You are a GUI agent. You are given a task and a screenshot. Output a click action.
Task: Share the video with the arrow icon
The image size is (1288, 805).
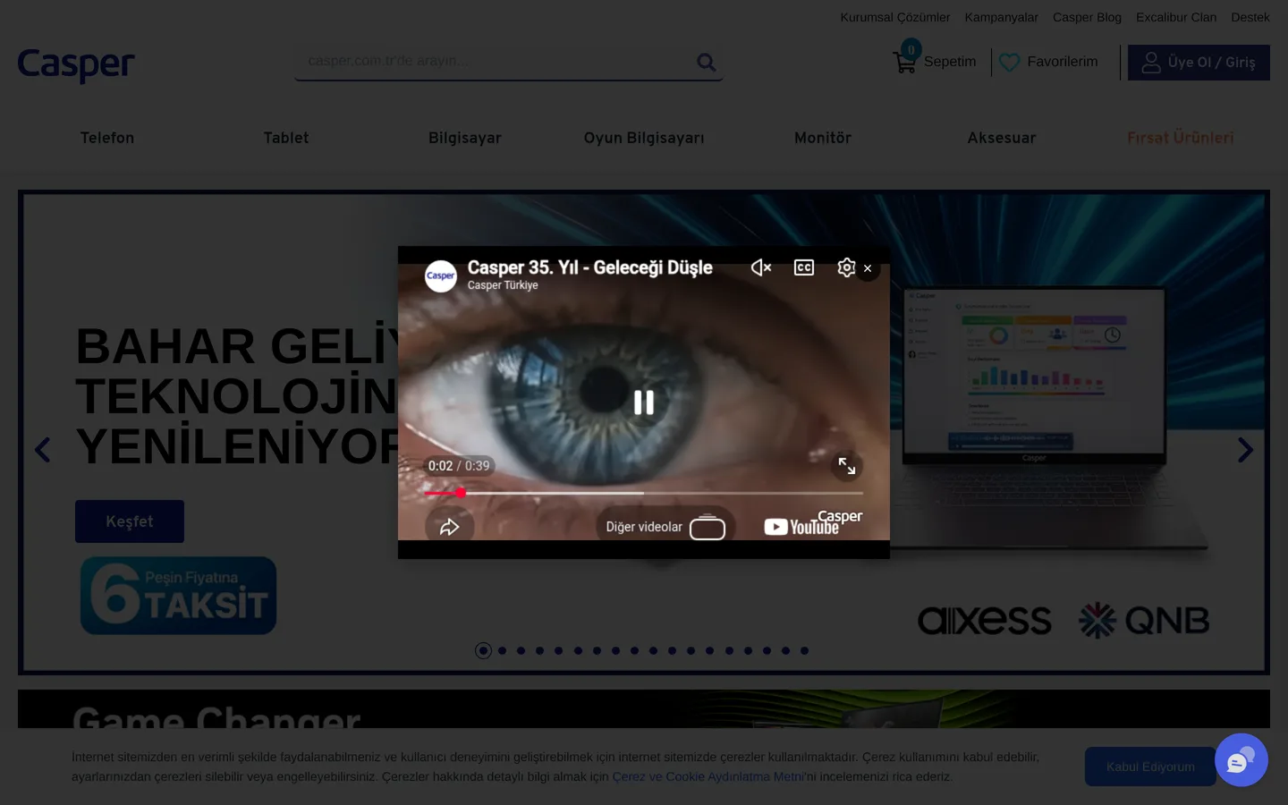pos(449,527)
